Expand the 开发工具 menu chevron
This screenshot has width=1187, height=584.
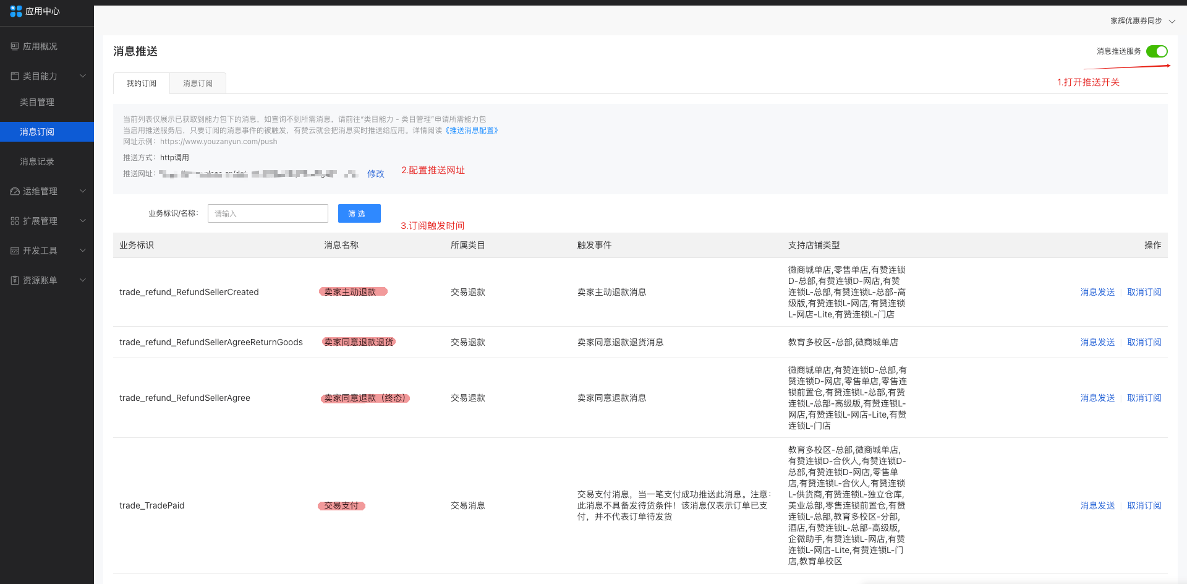tap(83, 251)
